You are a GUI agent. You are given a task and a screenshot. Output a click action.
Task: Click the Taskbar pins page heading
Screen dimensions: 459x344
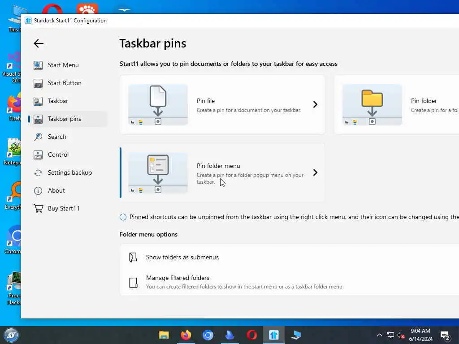tap(153, 43)
